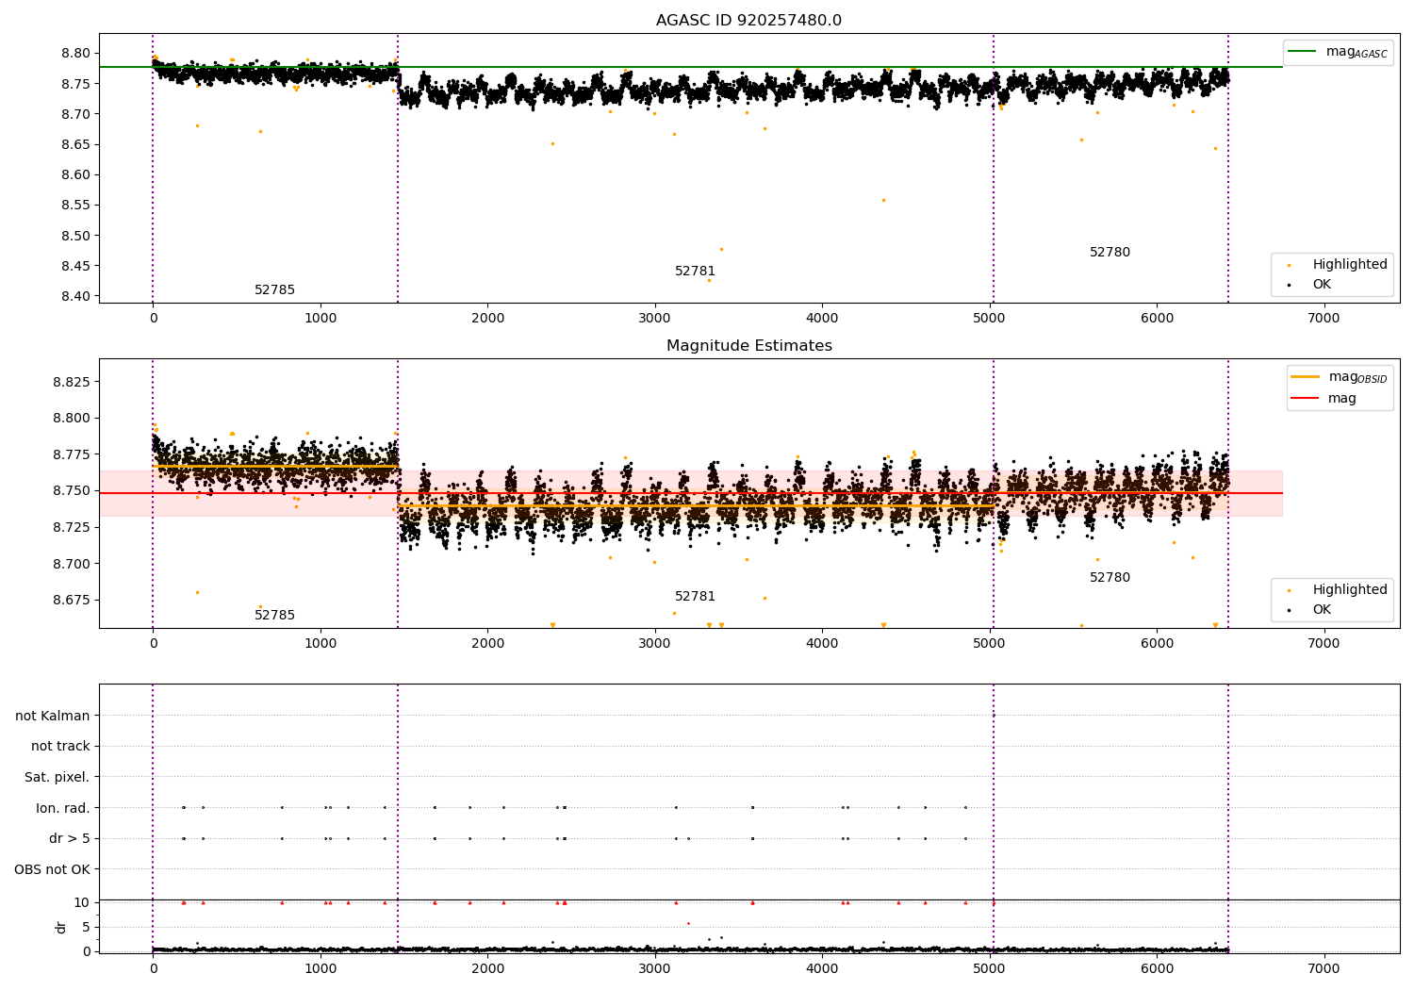Click the green mag AGASC line sample in legend
The width and height of the screenshot is (1414, 990).
[x=1303, y=52]
